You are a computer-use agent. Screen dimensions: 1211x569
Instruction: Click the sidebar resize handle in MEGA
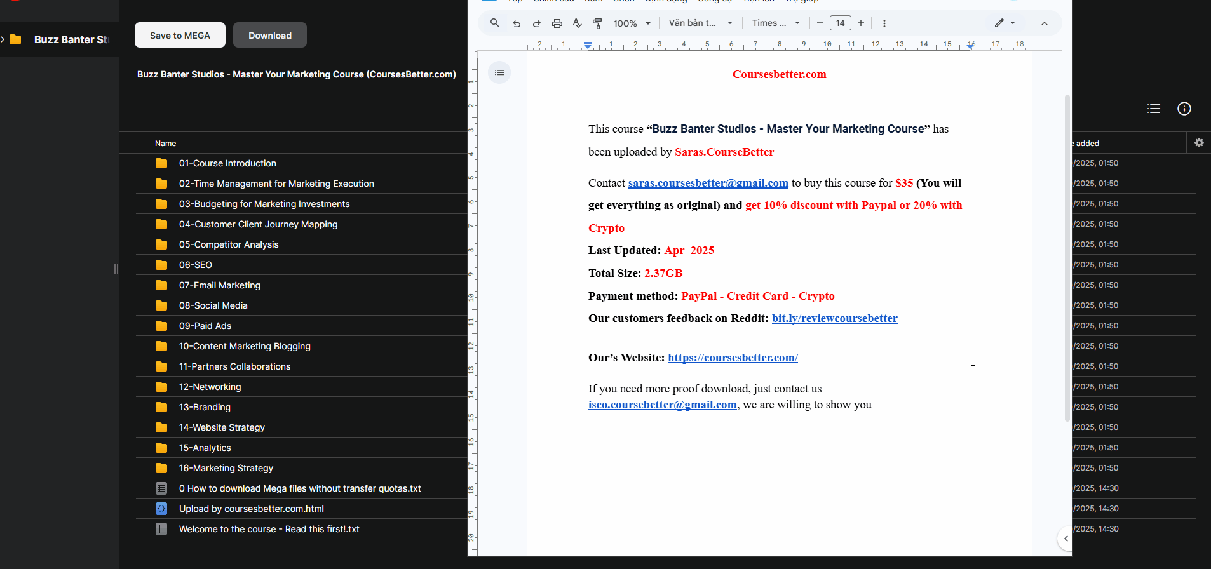[116, 269]
